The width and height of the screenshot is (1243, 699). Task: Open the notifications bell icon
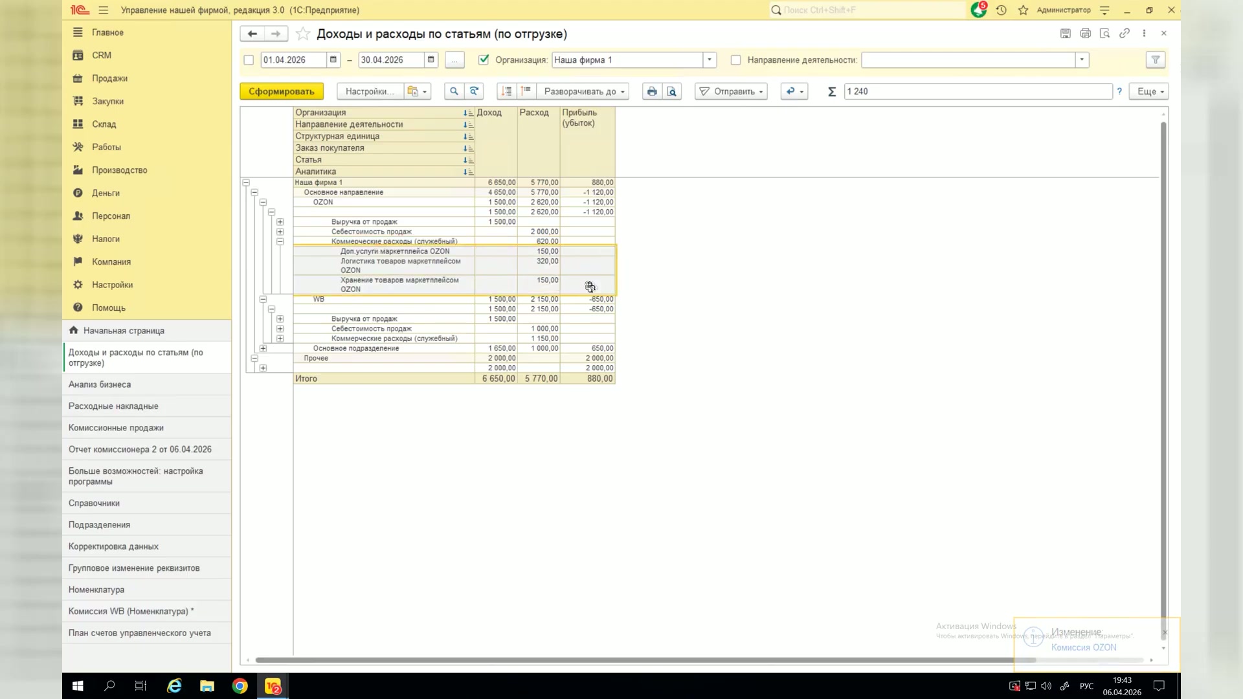pos(978,10)
